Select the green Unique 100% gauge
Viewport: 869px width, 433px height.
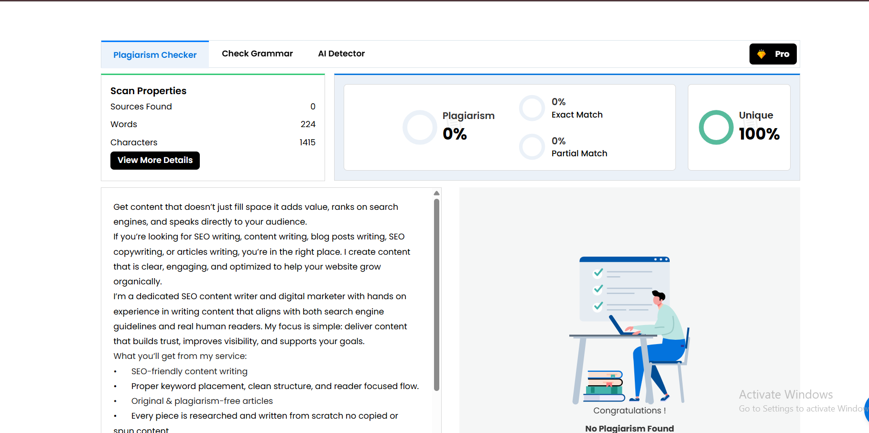pos(716,127)
